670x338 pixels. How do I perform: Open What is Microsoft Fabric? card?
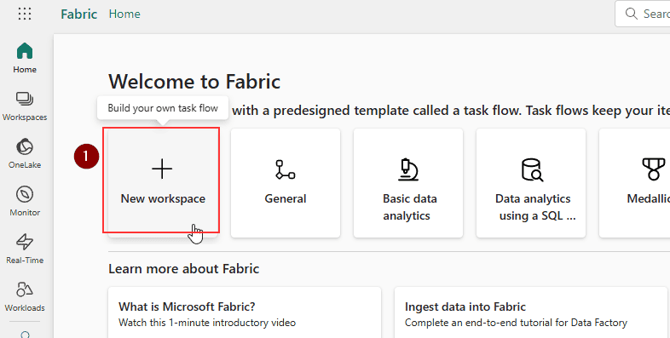click(x=245, y=312)
